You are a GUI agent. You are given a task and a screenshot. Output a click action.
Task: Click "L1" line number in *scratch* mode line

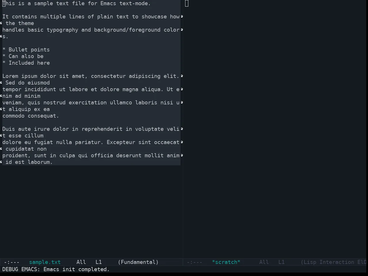281,262
